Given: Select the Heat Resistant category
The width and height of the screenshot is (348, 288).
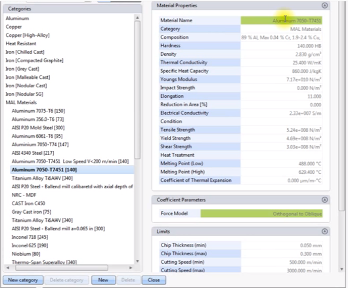Looking at the screenshot, I should click(21, 44).
